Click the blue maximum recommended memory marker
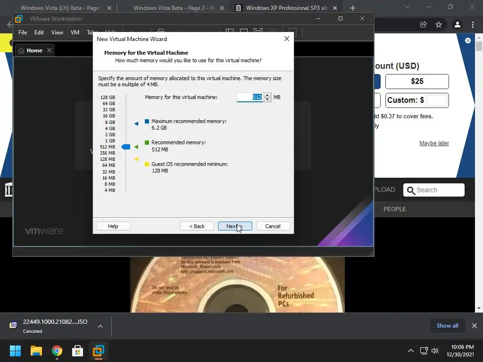This screenshot has height=362, width=483. [x=136, y=124]
